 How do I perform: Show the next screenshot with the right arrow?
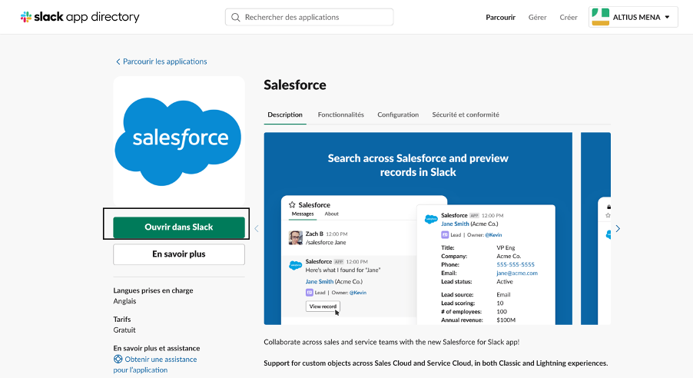(x=618, y=229)
